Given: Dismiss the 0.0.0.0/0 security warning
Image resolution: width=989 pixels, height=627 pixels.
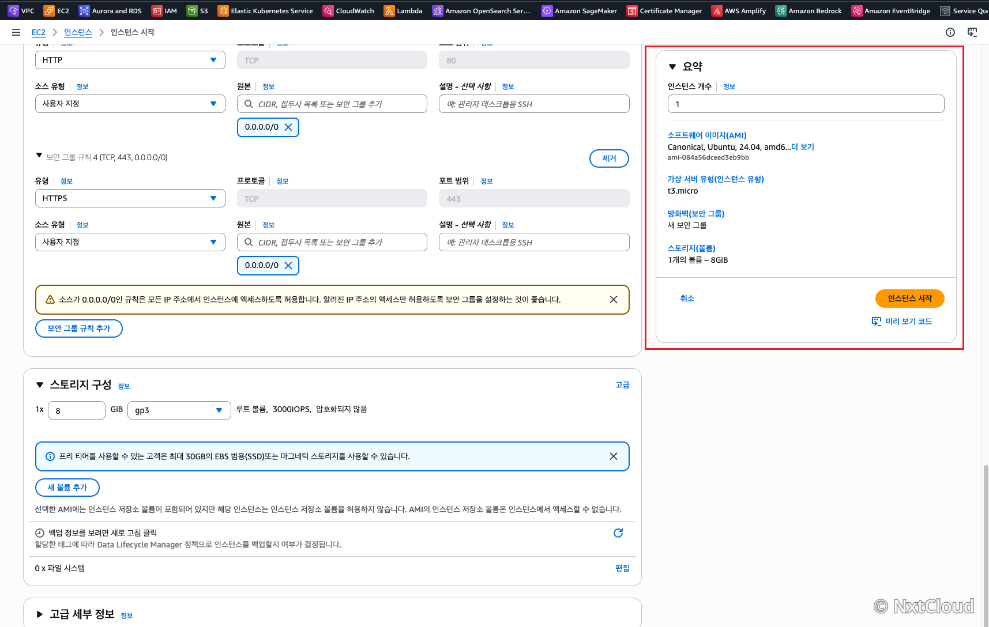Looking at the screenshot, I should pyautogui.click(x=614, y=300).
